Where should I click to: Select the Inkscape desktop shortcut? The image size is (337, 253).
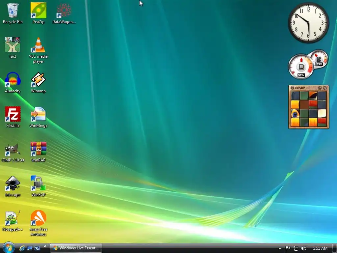[13, 186]
